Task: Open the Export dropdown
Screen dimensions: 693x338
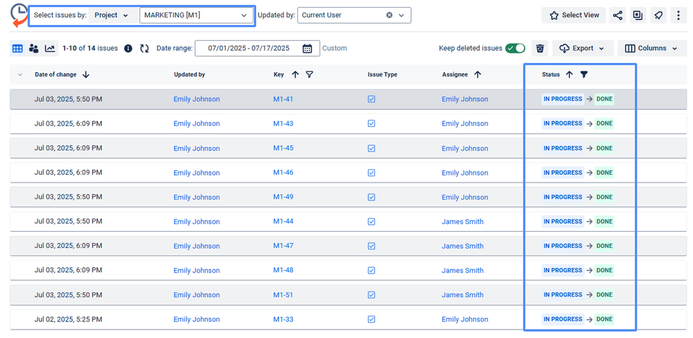Action: coord(583,49)
